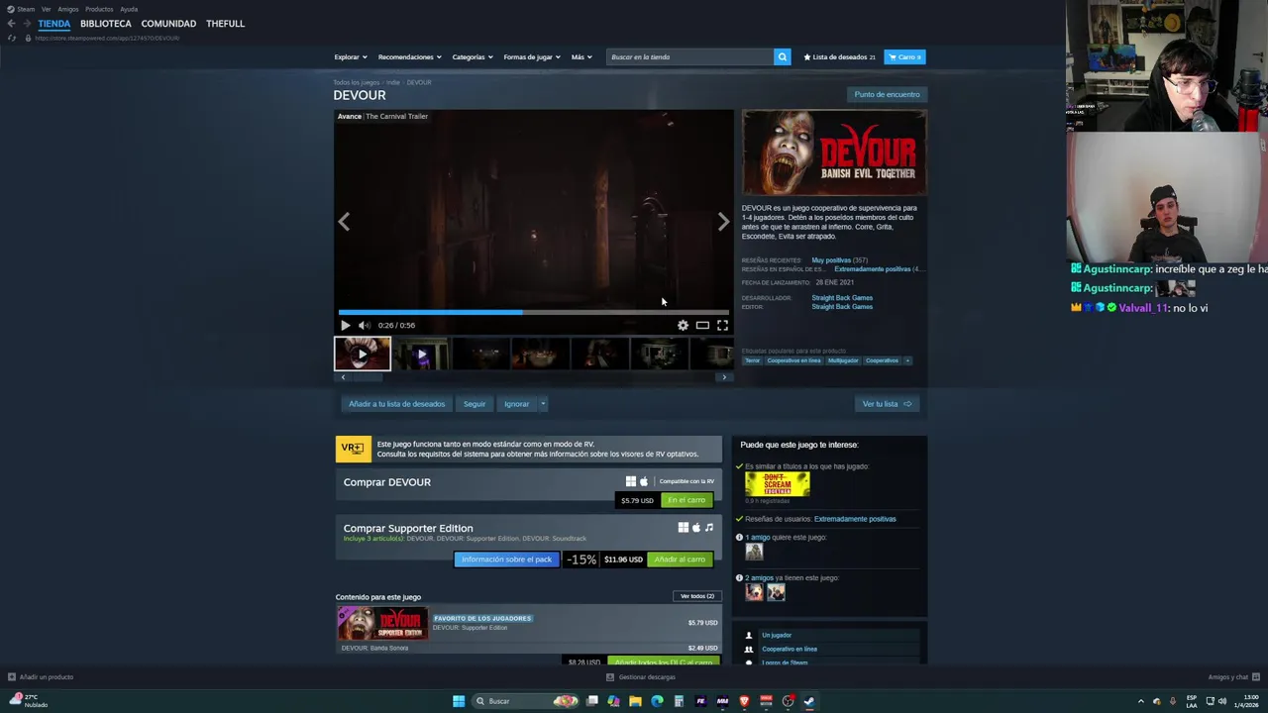
Task: Seek the trailer progress bar
Action: (533, 312)
